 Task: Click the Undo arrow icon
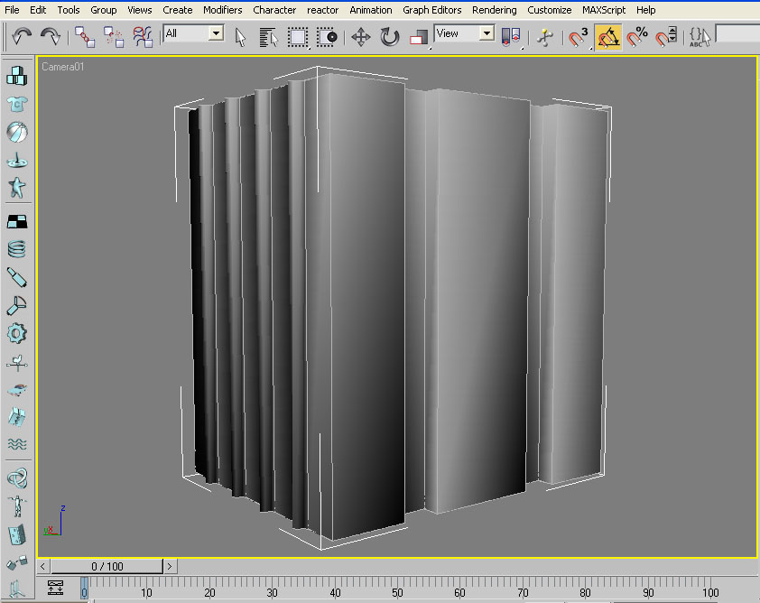(x=23, y=36)
